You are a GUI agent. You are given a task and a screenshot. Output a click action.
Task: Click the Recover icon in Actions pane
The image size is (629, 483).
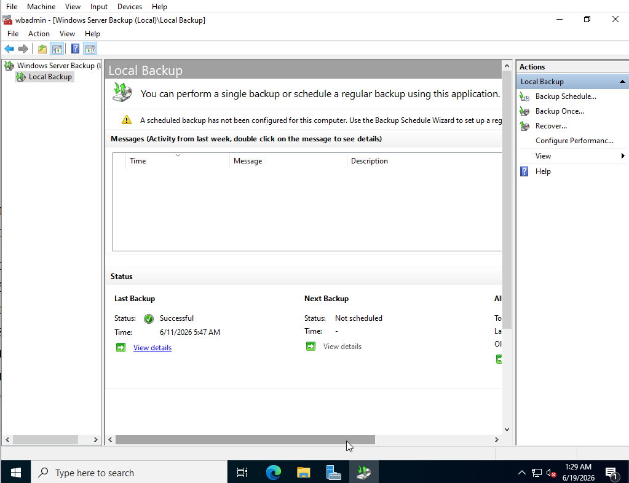(524, 126)
